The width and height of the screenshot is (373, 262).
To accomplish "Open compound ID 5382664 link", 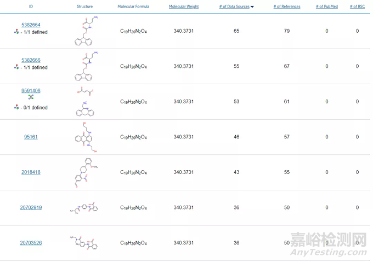I will (31, 25).
